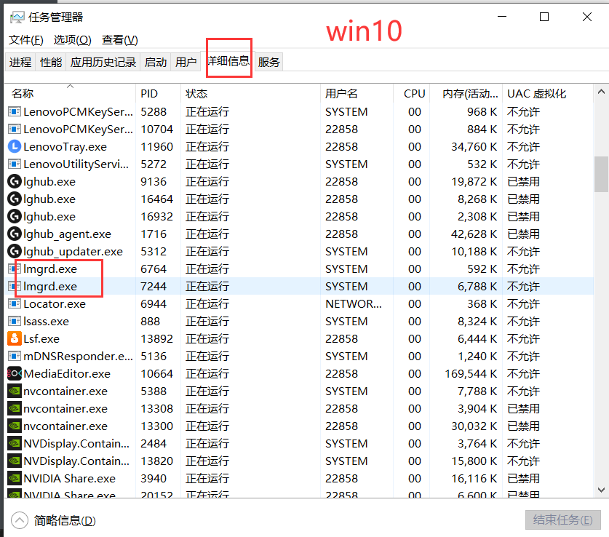
Task: Open the 选项(O) menu
Action: click(72, 40)
